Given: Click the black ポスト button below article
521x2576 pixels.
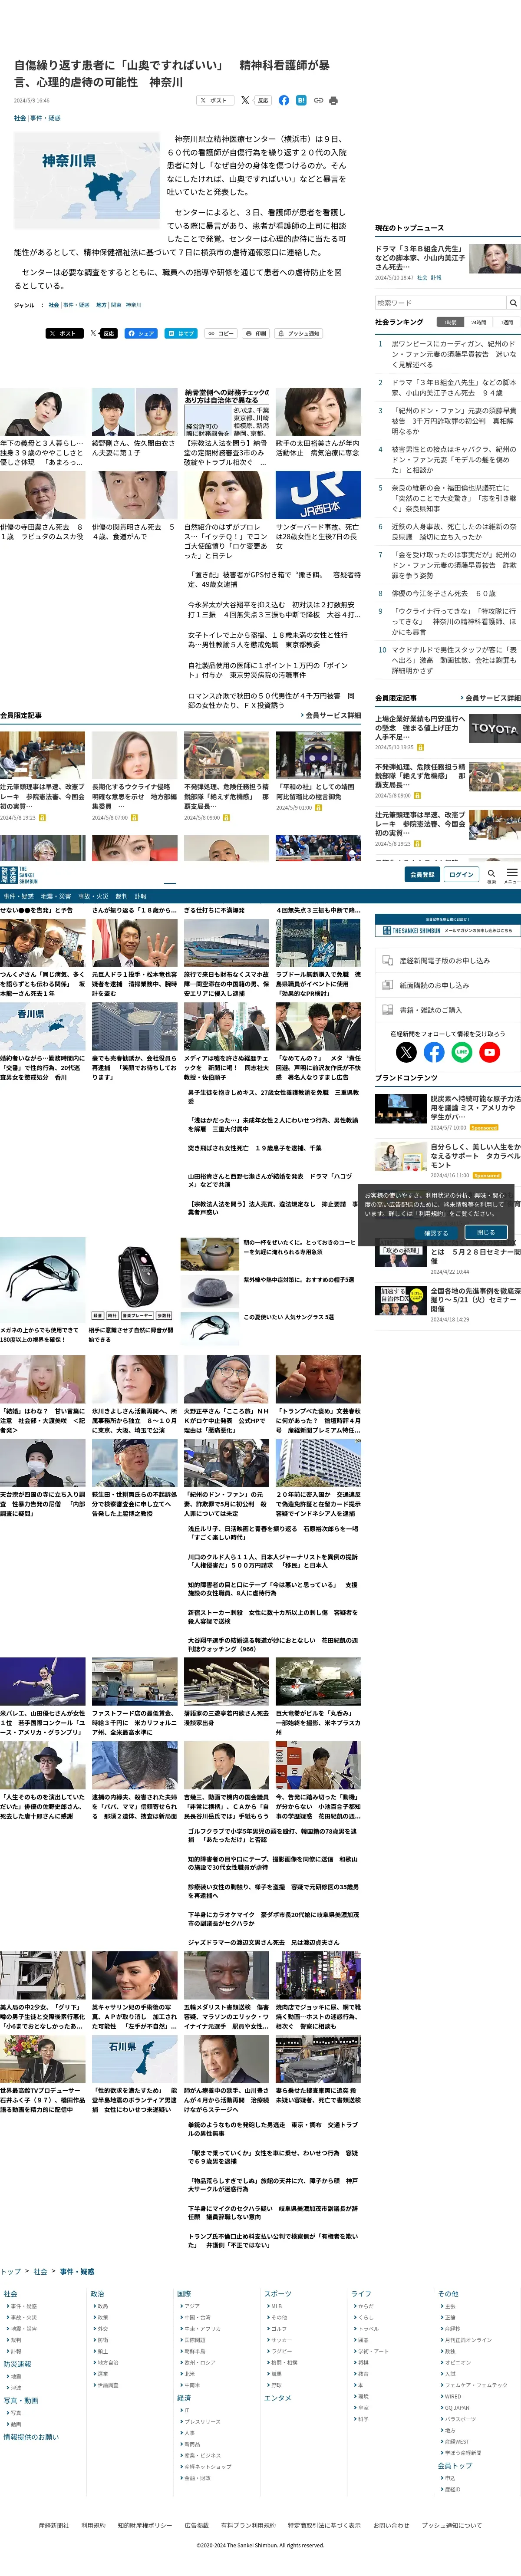Looking at the screenshot, I should (64, 333).
